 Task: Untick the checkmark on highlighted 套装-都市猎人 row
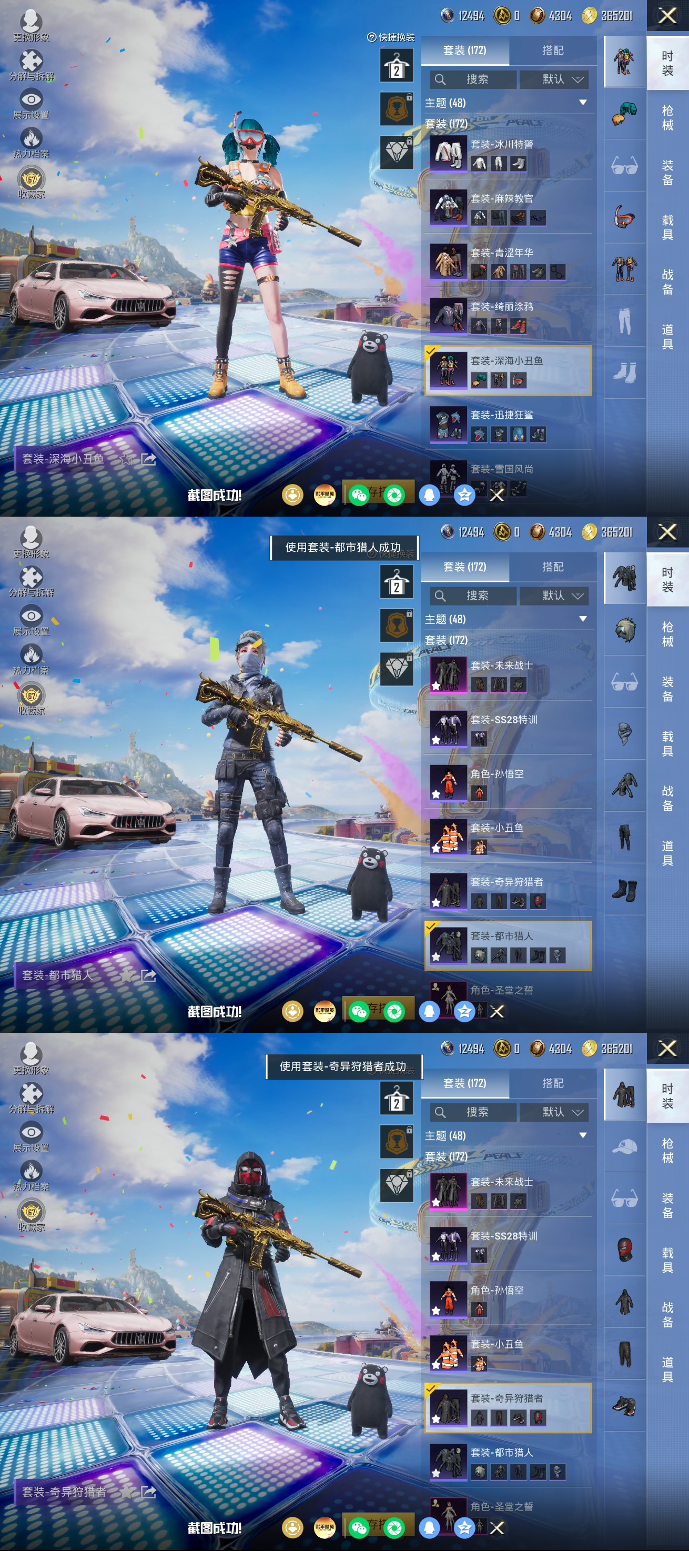431,926
